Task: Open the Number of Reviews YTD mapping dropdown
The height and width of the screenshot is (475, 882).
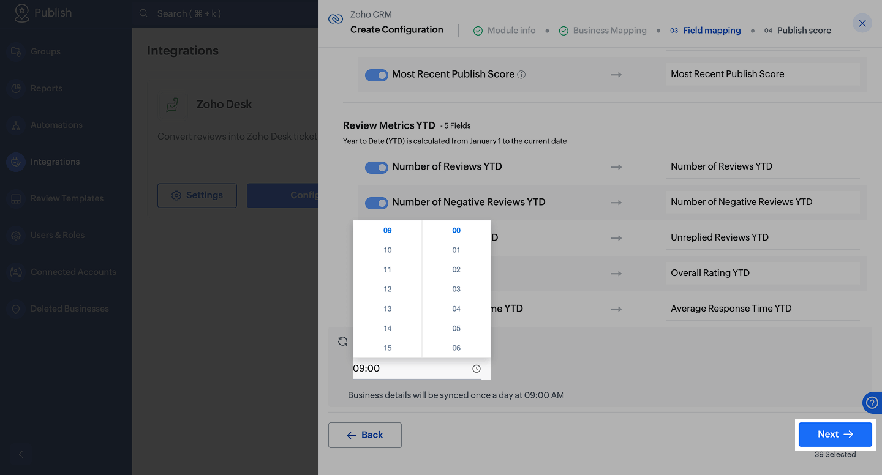Action: 762,166
